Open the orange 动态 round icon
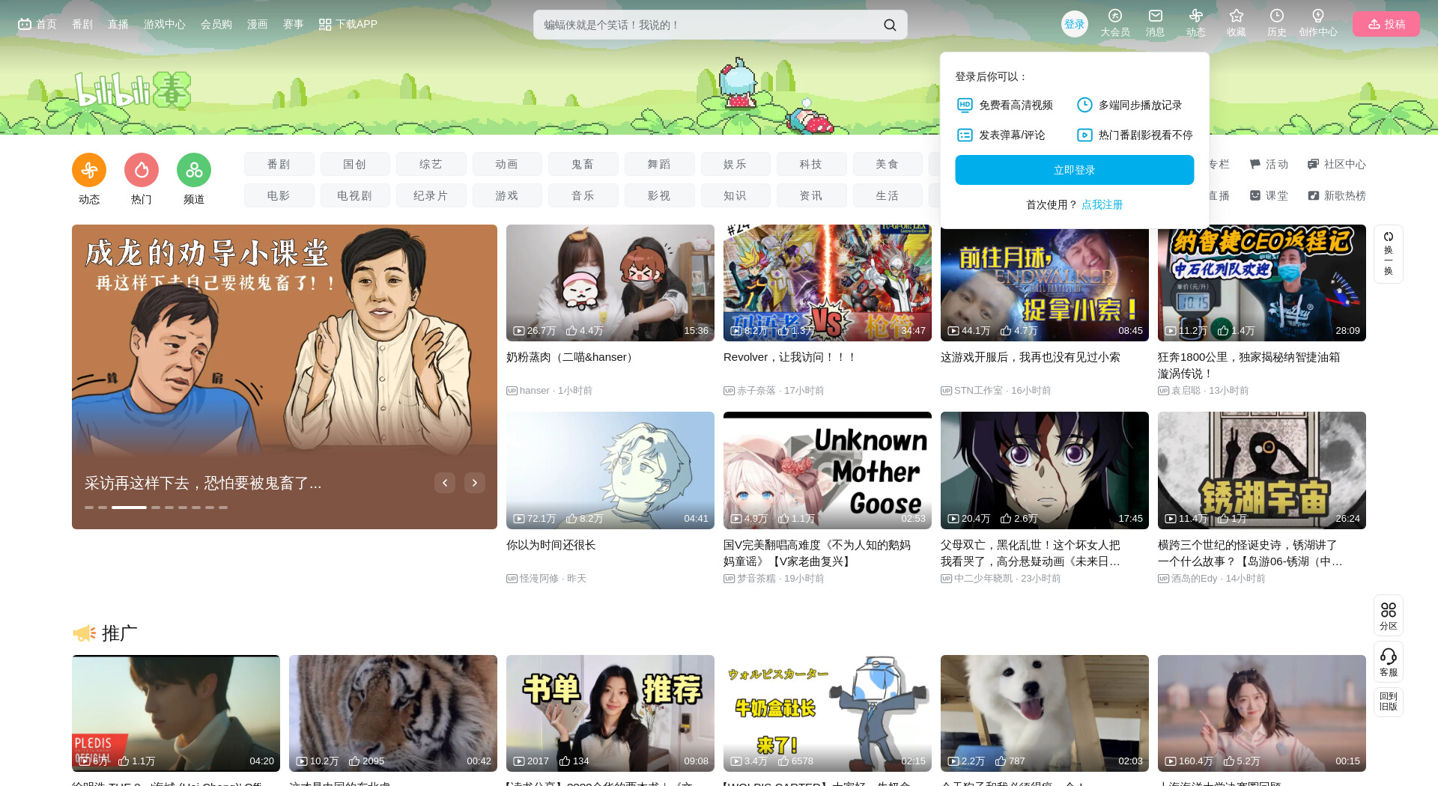This screenshot has height=786, width=1438. (x=89, y=171)
